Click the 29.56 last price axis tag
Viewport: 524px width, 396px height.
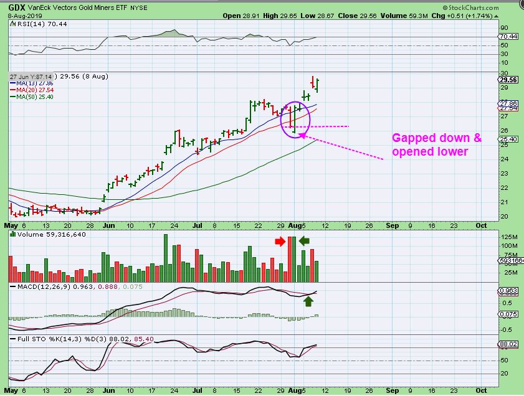click(508, 80)
